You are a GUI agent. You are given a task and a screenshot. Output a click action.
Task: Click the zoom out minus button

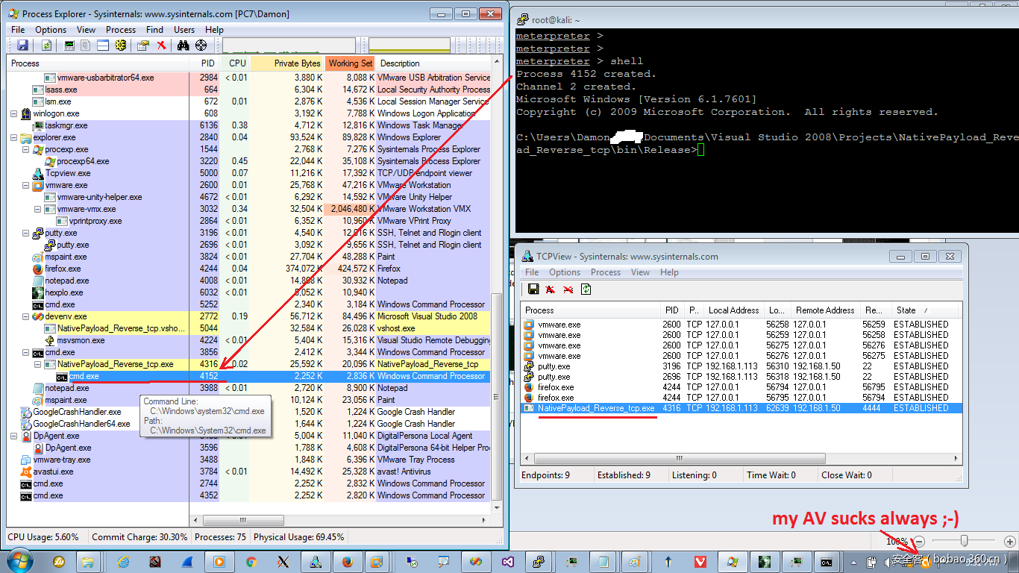click(x=920, y=541)
